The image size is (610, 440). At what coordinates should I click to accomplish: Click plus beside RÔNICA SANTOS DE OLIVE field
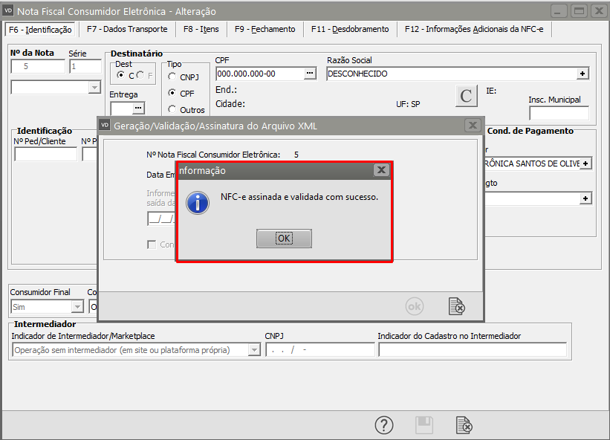tap(585, 164)
